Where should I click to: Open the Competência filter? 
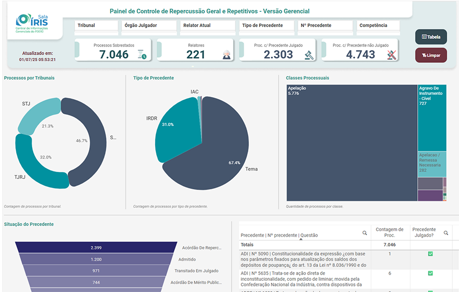pos(378,26)
